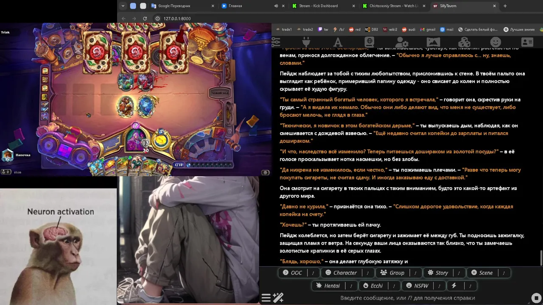543x305 pixels.
Task: Open the tw Twitch bookmark
Action: tap(323, 30)
